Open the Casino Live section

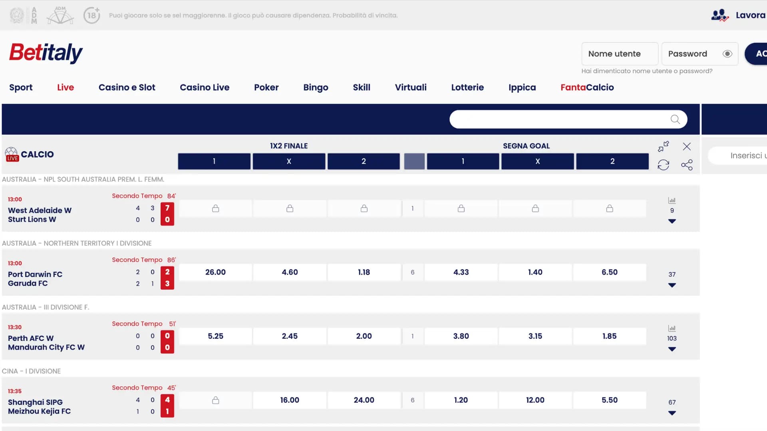coord(205,87)
